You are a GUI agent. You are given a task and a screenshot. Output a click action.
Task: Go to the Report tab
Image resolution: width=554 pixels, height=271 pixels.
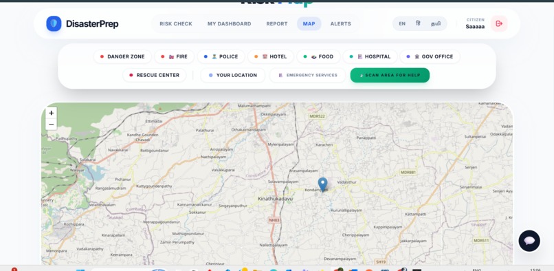[277, 23]
